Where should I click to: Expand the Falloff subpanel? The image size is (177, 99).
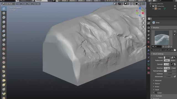(x=157, y=90)
